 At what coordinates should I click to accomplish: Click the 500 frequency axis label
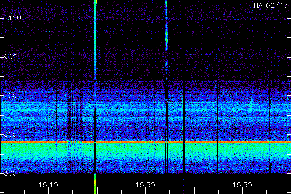click(10, 135)
